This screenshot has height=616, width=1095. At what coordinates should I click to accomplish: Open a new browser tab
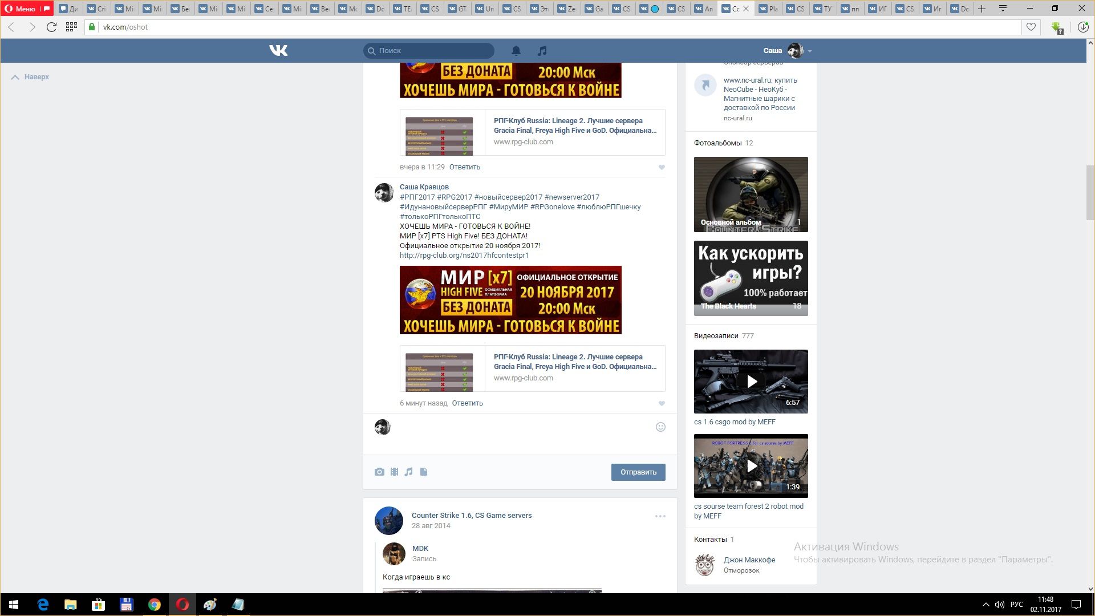click(x=982, y=9)
